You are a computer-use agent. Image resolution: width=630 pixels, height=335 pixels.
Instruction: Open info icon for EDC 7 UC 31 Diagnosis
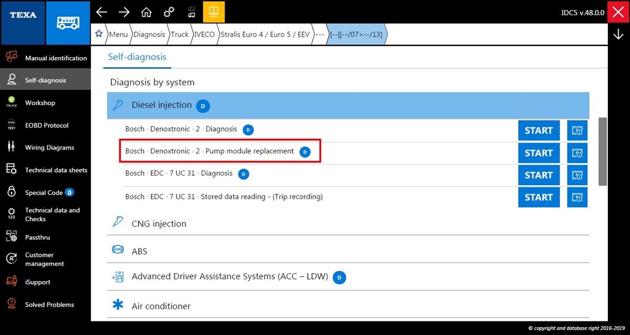coord(577,175)
